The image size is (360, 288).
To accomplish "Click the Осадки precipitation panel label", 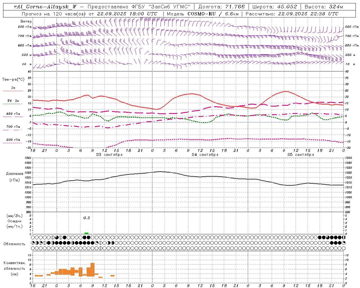I will coord(15,221).
